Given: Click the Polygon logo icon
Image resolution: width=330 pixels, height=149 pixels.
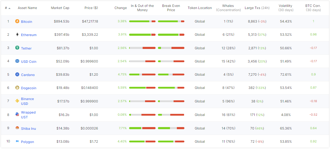Looking at the screenshot, I should pos(17,141).
